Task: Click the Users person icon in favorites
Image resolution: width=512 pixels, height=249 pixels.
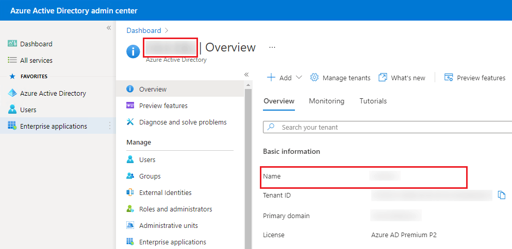Action: click(x=12, y=110)
